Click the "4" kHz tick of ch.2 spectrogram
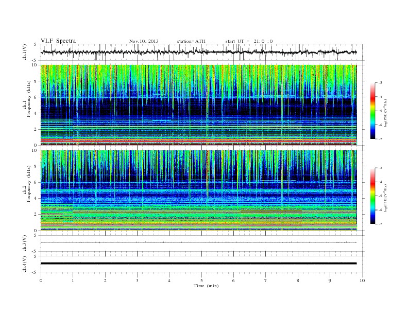 pos(36,199)
